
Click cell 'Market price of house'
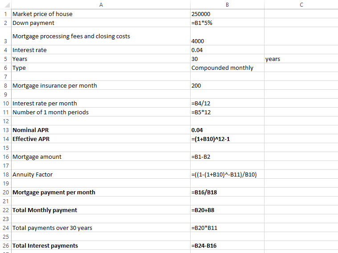coord(101,14)
